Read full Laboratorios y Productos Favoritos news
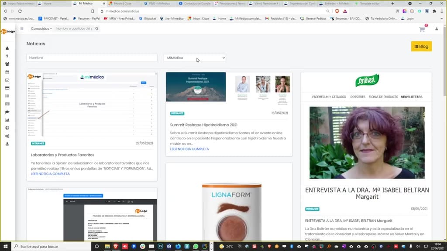This screenshot has height=251, width=447. 50,174
